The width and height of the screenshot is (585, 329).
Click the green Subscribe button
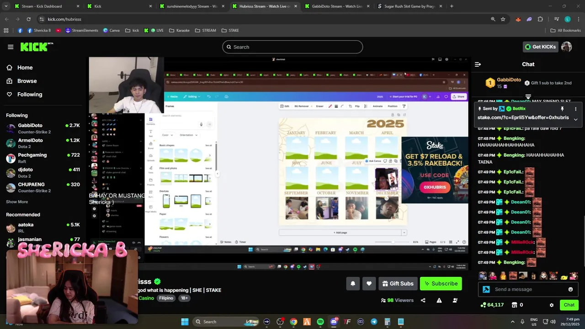pyautogui.click(x=441, y=284)
